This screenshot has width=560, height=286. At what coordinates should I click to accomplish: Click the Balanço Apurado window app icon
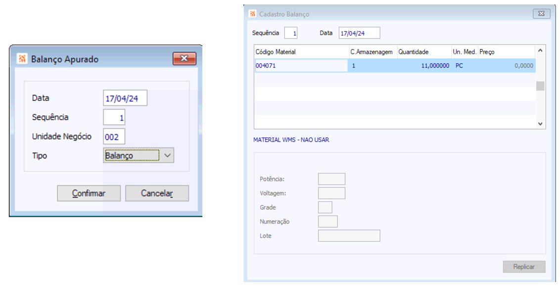[x=22, y=59]
